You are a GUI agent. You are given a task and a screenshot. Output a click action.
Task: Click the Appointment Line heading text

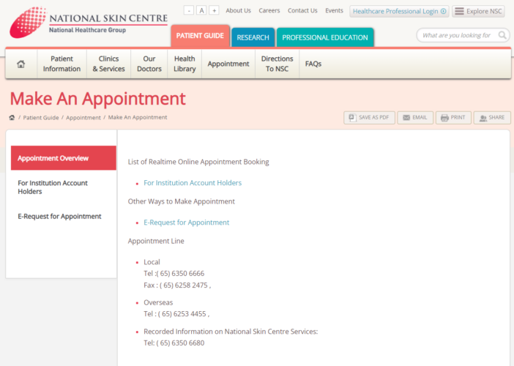[x=156, y=241]
